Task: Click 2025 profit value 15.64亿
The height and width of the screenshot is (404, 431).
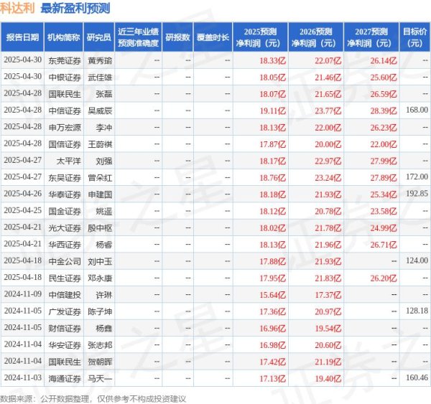Action: coord(273,295)
